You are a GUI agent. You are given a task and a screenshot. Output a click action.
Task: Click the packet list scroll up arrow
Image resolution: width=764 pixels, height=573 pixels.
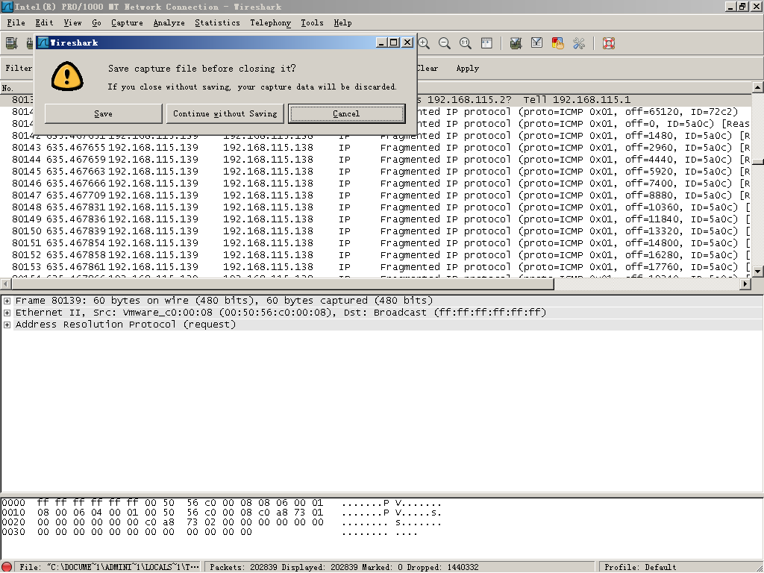(x=758, y=88)
